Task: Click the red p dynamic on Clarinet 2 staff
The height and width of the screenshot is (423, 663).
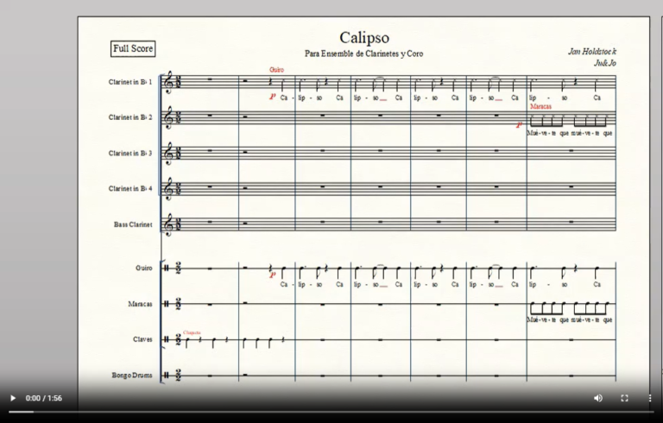Action: pos(519,125)
